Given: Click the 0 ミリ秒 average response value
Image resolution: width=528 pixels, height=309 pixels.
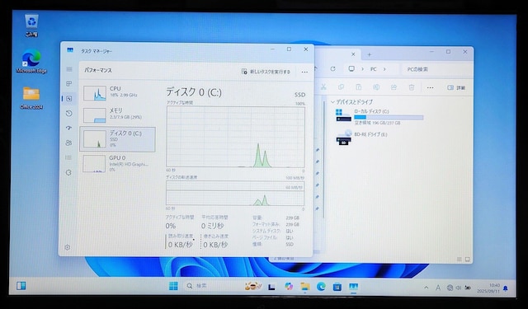Looking at the screenshot, I should pos(213,226).
